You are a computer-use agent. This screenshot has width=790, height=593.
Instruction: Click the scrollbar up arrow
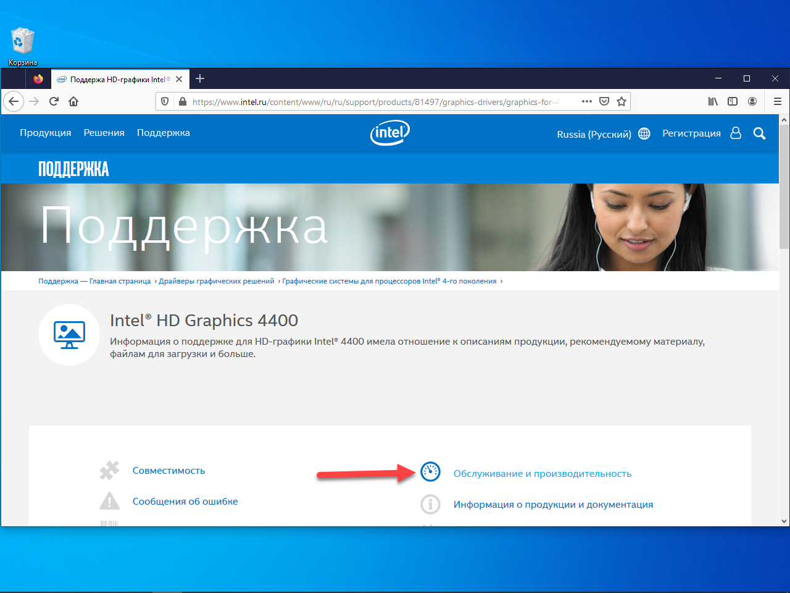pos(784,119)
